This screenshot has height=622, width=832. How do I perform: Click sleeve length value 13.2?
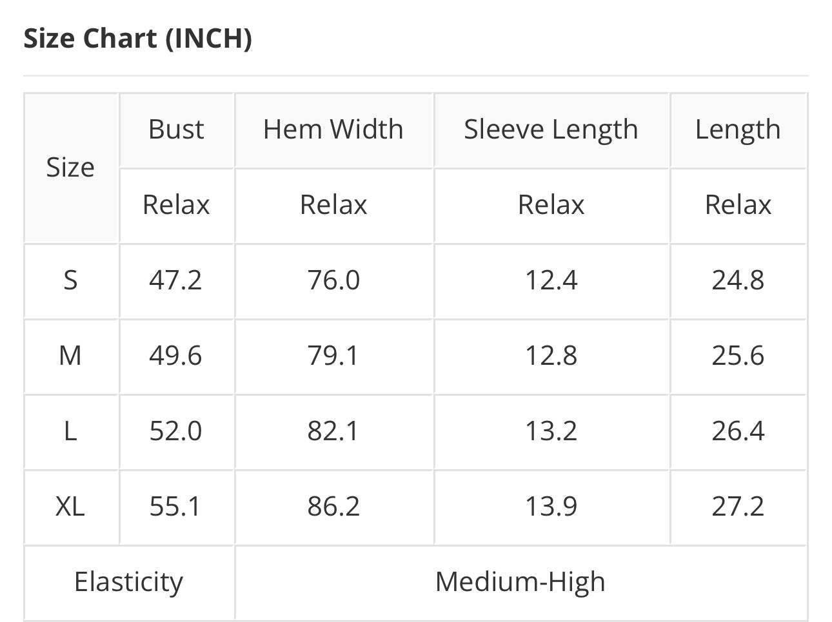(551, 431)
